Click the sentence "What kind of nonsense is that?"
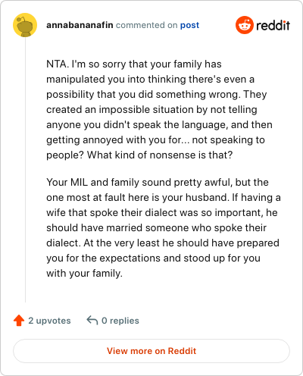Screen dimensions: 303x376 pos(160,155)
